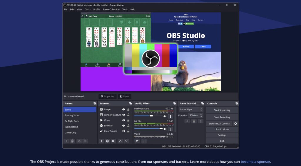301x166 pixels.
Task: Open the Docks menu
Action: (x=88, y=9)
